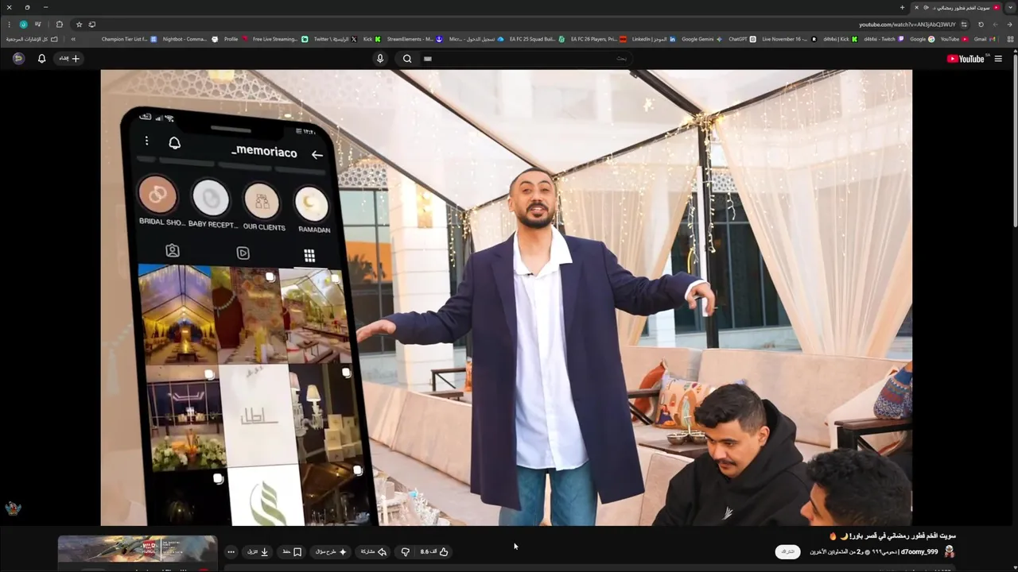The width and height of the screenshot is (1018, 572).
Task: Open the media control icon in Chrome toolbar
Action: coord(37,25)
